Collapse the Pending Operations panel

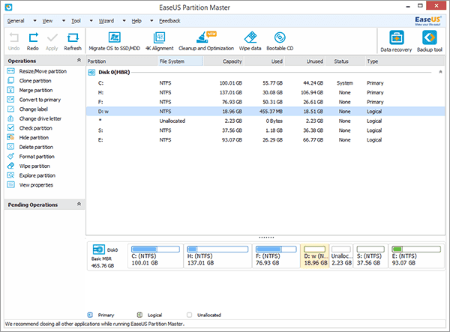79,204
